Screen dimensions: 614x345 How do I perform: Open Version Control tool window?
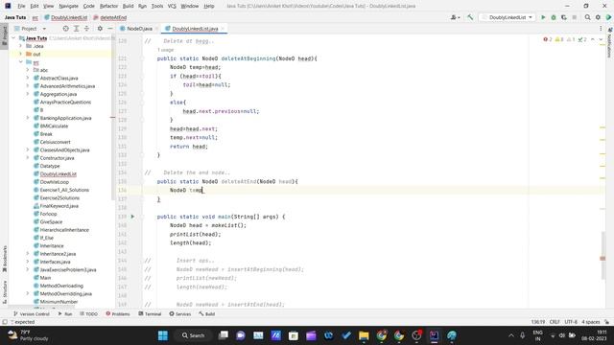32,313
